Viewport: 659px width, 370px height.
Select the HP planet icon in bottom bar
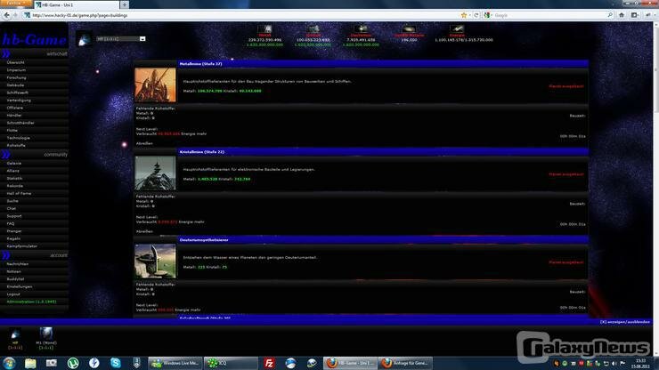tap(15, 334)
